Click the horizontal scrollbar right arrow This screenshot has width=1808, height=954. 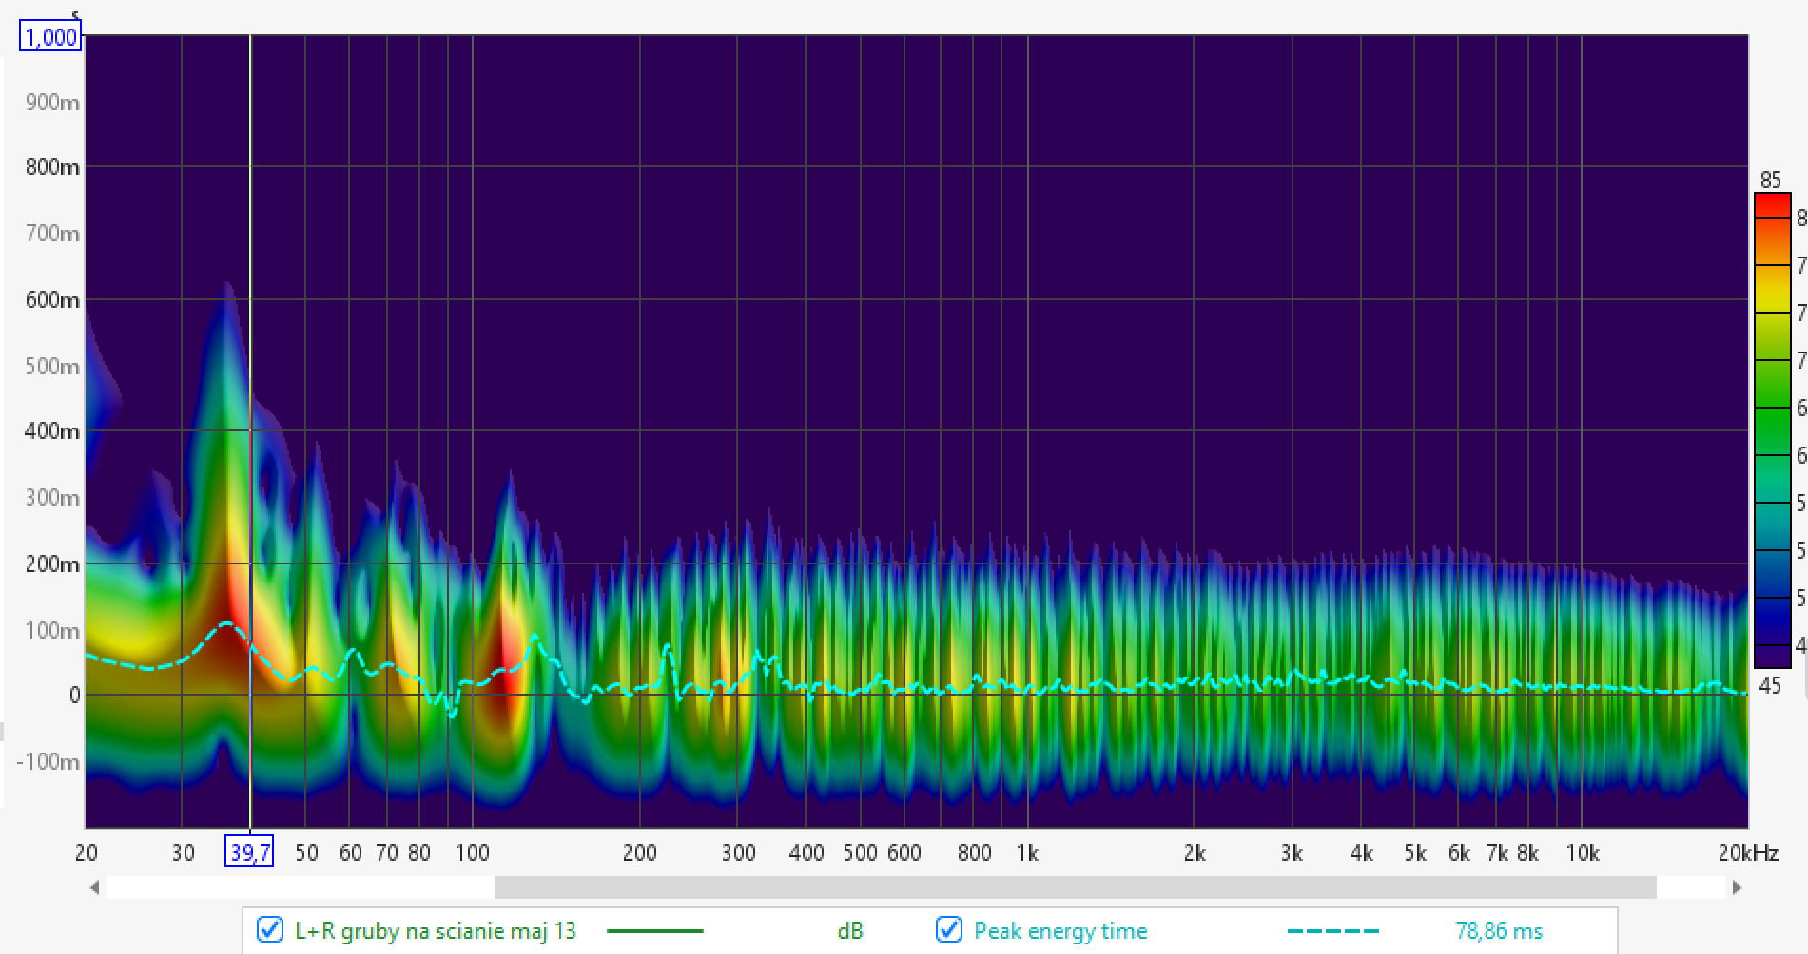click(1738, 887)
